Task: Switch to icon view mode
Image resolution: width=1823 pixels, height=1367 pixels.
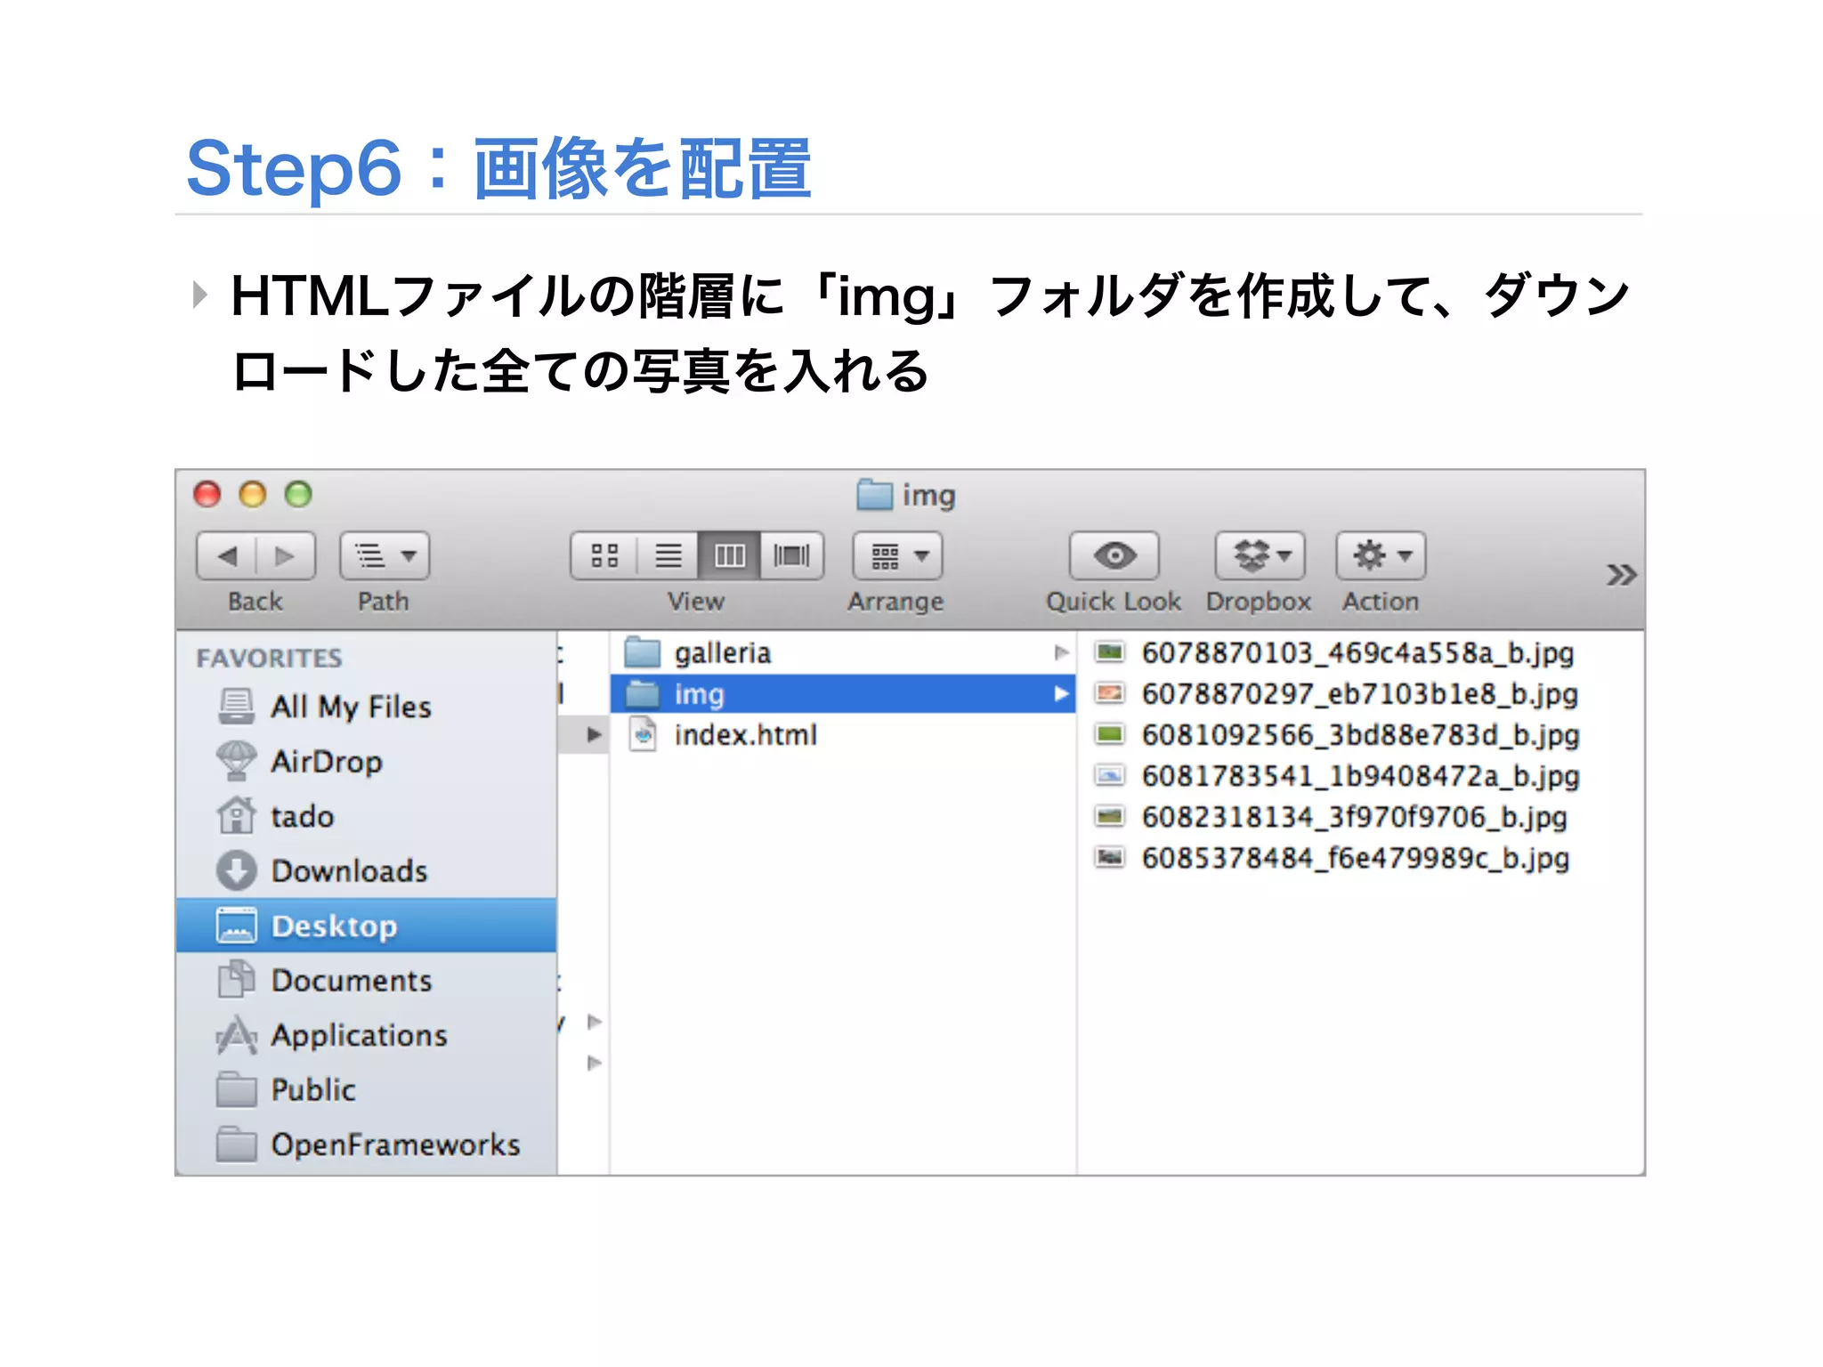Action: pyautogui.click(x=604, y=556)
